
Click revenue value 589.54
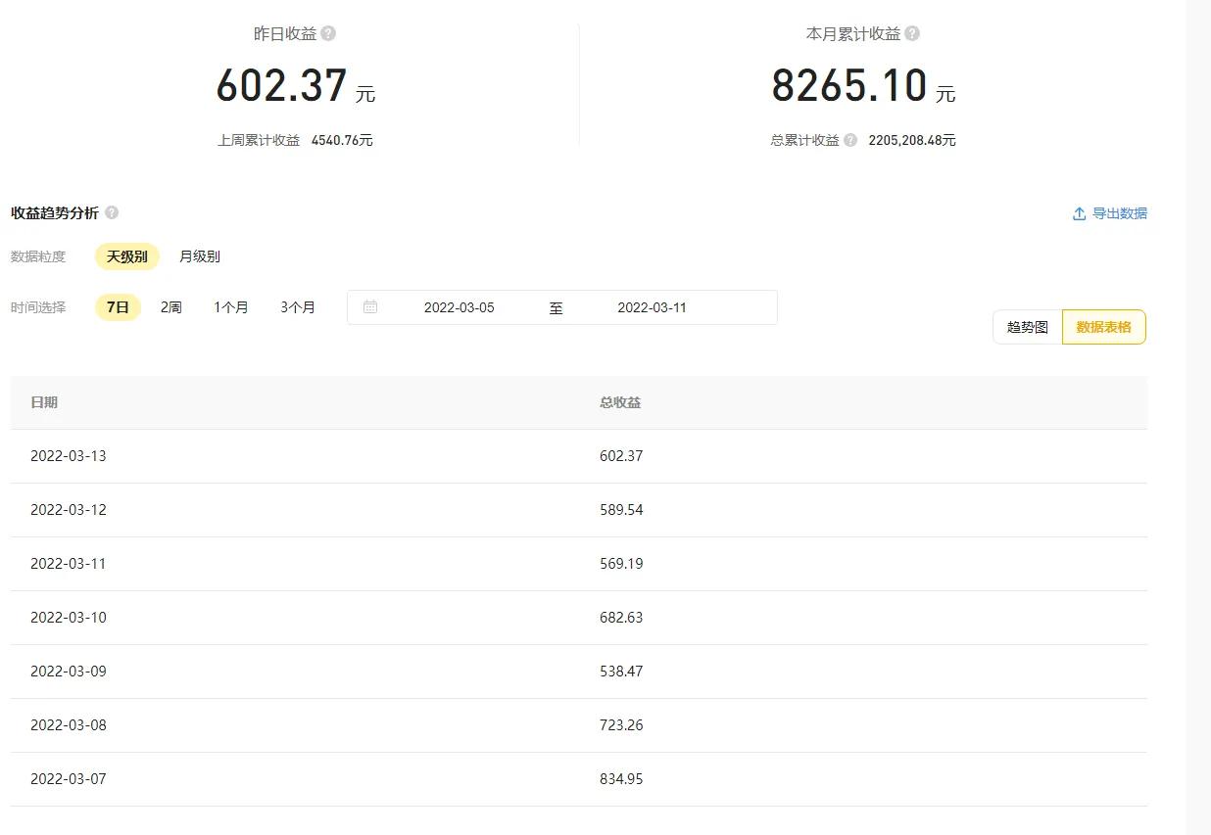(621, 510)
